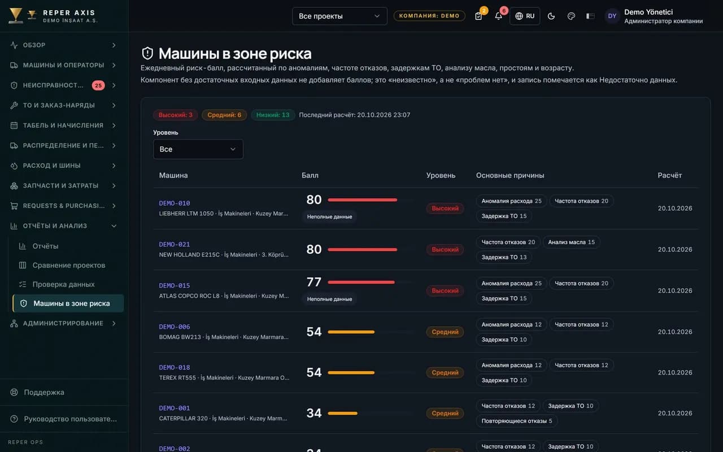Screen dimensions: 723x452
Task: Click the Администрирование network icon
Action: [x=14, y=323]
